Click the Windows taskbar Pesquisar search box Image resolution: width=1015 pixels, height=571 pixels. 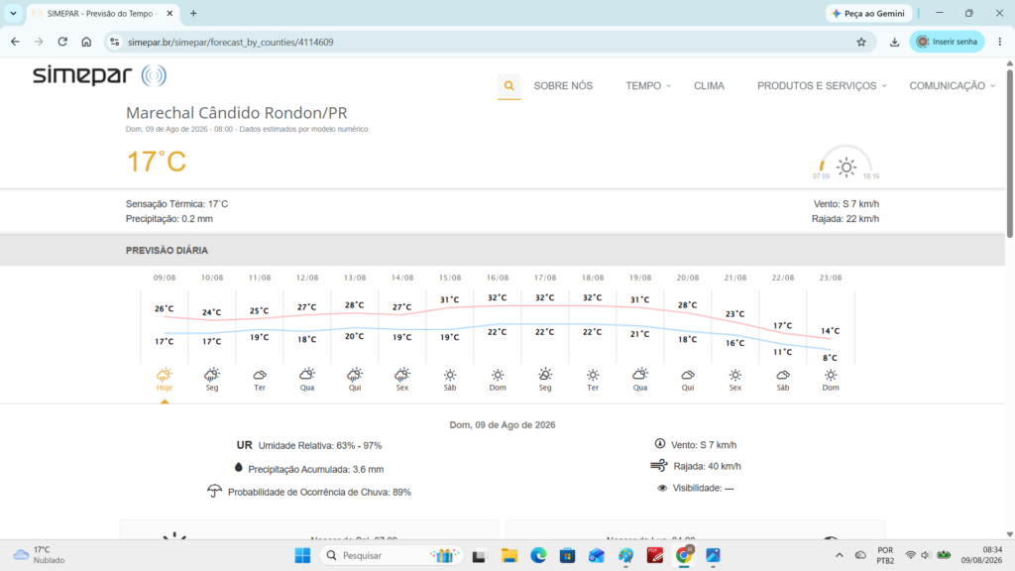pos(392,555)
